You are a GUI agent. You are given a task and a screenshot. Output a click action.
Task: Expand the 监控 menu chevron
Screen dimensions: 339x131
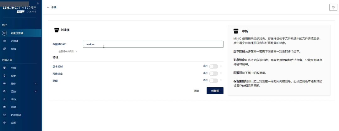point(35,91)
